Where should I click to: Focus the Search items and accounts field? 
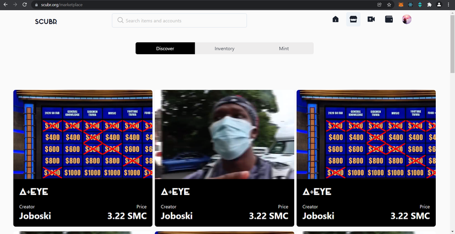point(180,21)
